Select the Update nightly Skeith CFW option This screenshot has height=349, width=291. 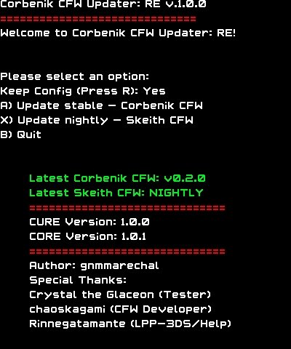97,121
